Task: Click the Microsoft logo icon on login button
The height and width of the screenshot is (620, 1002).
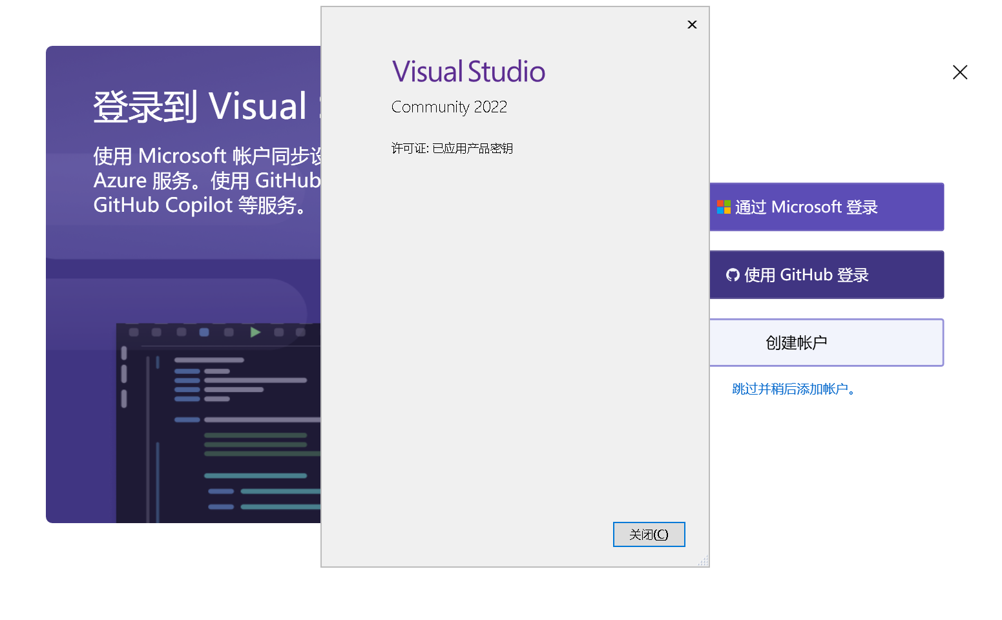Action: click(x=724, y=207)
